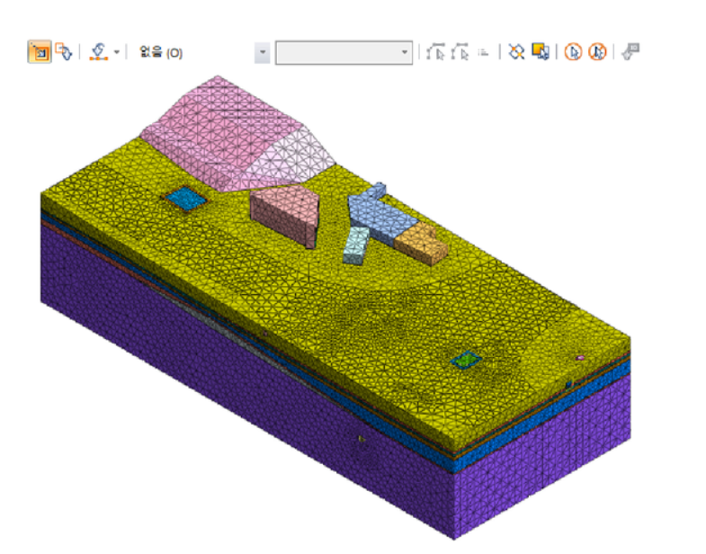The image size is (706, 554).
Task: Activate the highlighted box-selection tool icon
Action: [x=40, y=52]
